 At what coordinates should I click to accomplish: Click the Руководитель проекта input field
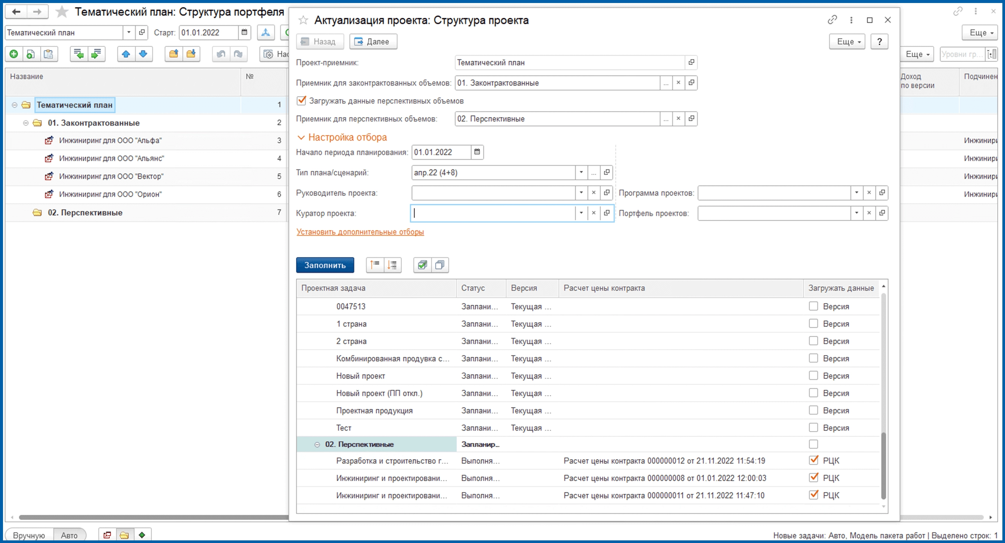point(493,193)
